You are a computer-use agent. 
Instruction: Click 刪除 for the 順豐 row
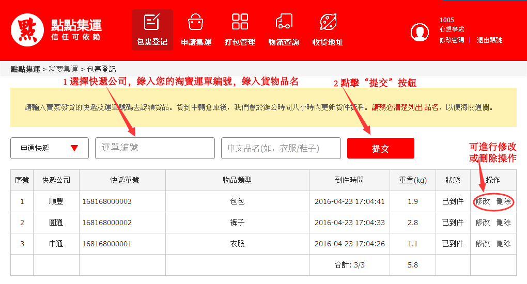point(503,201)
